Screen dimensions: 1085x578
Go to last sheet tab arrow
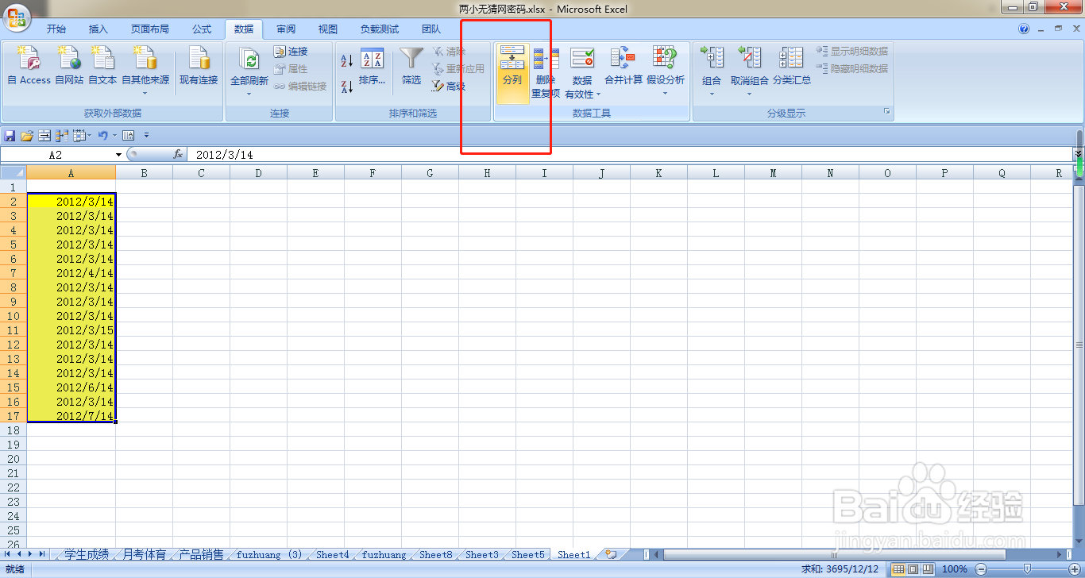click(x=42, y=554)
